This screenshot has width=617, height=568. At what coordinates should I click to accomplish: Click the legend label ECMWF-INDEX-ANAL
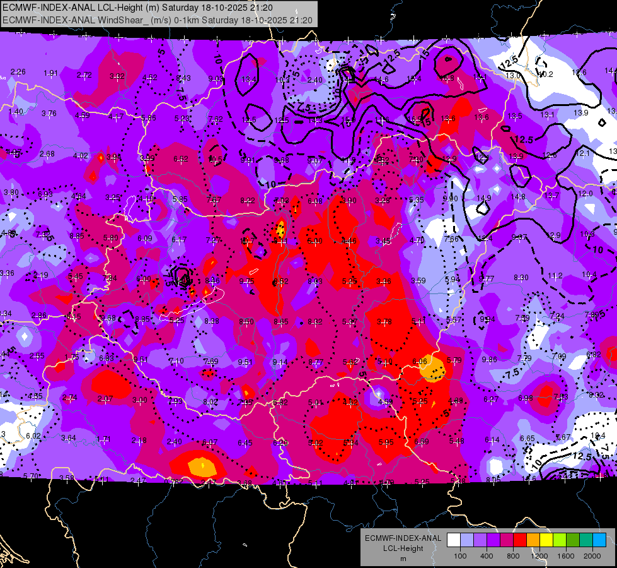(403, 538)
